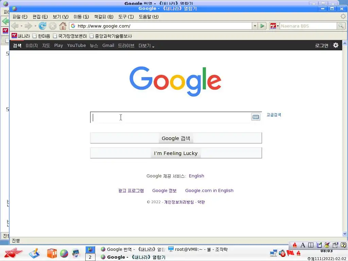The image size is (348, 261).
Task: Select Gmail in the Google top bar
Action: [x=108, y=45]
